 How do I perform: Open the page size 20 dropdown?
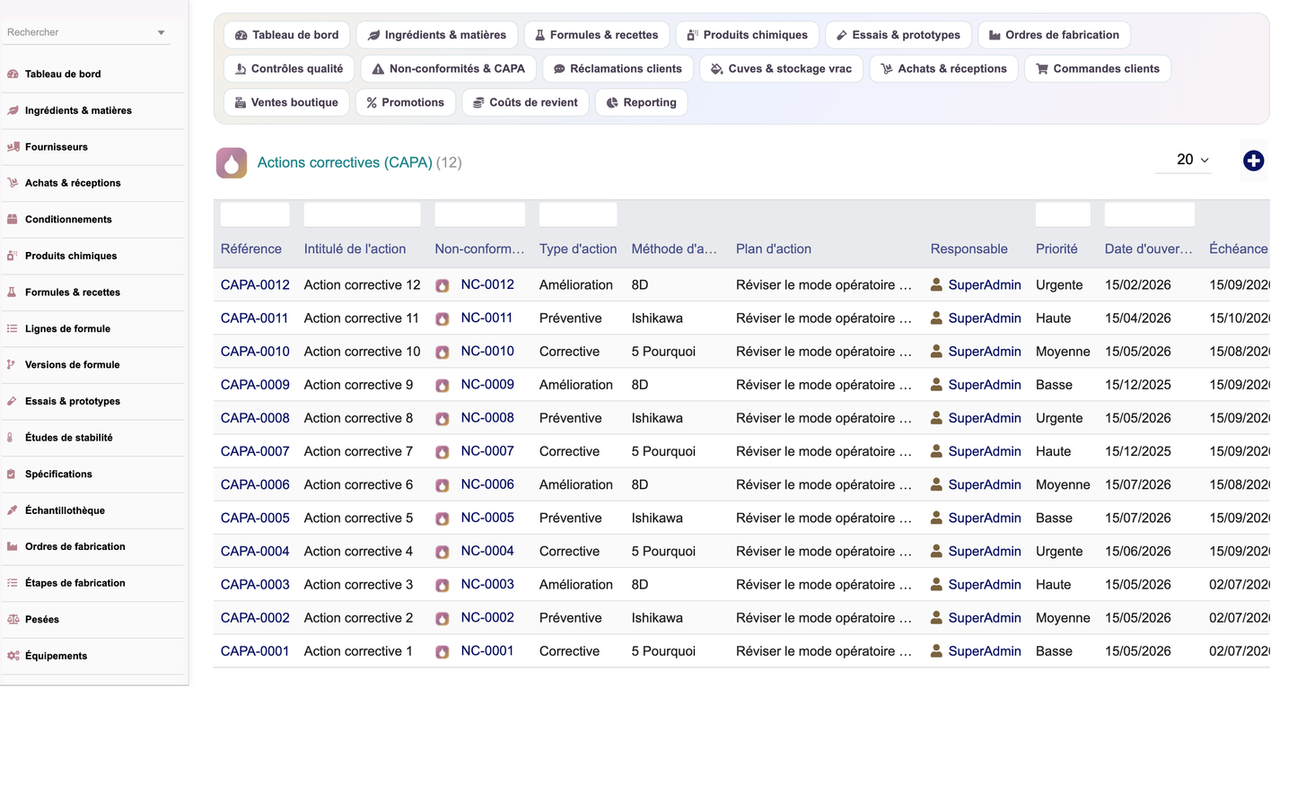tap(1184, 160)
